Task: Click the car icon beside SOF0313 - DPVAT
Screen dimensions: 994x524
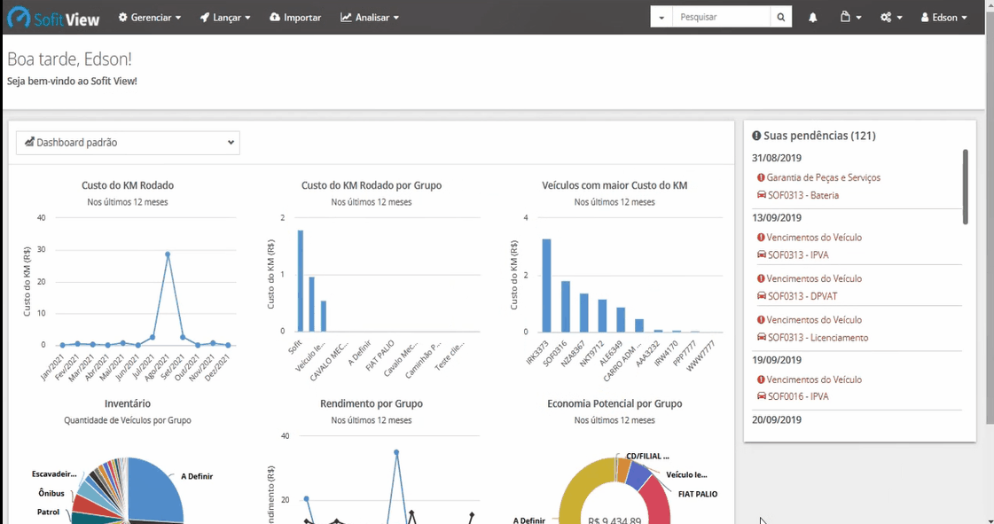Action: [762, 295]
